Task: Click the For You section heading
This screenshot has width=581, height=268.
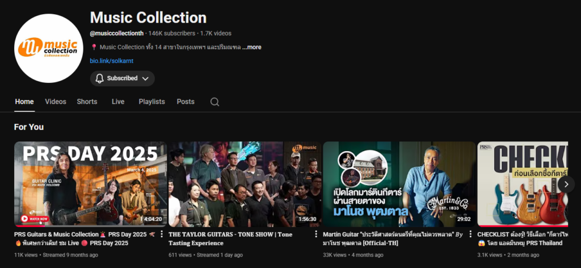Action: pos(29,127)
